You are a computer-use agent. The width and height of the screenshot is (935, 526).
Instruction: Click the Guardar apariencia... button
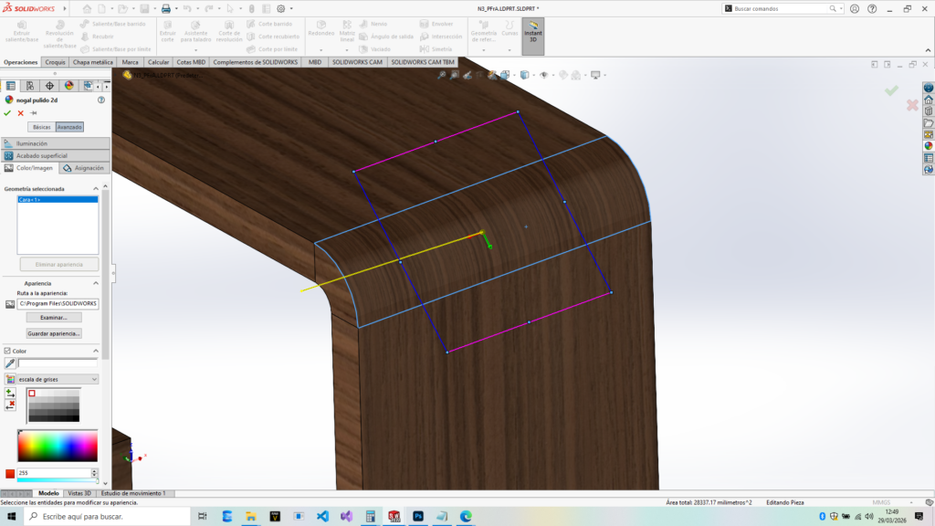tap(54, 333)
